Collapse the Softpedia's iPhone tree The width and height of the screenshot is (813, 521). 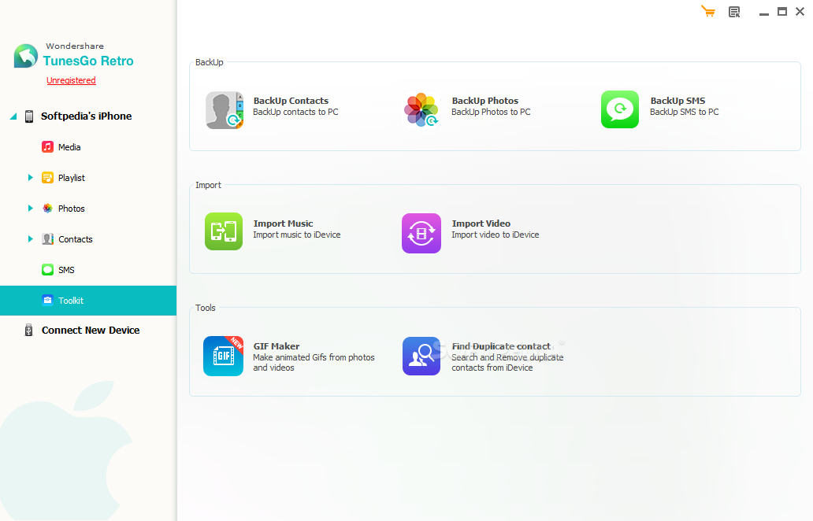click(13, 116)
